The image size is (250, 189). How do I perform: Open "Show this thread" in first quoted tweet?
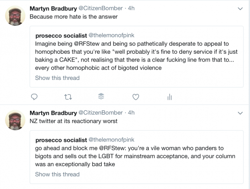[57, 78]
